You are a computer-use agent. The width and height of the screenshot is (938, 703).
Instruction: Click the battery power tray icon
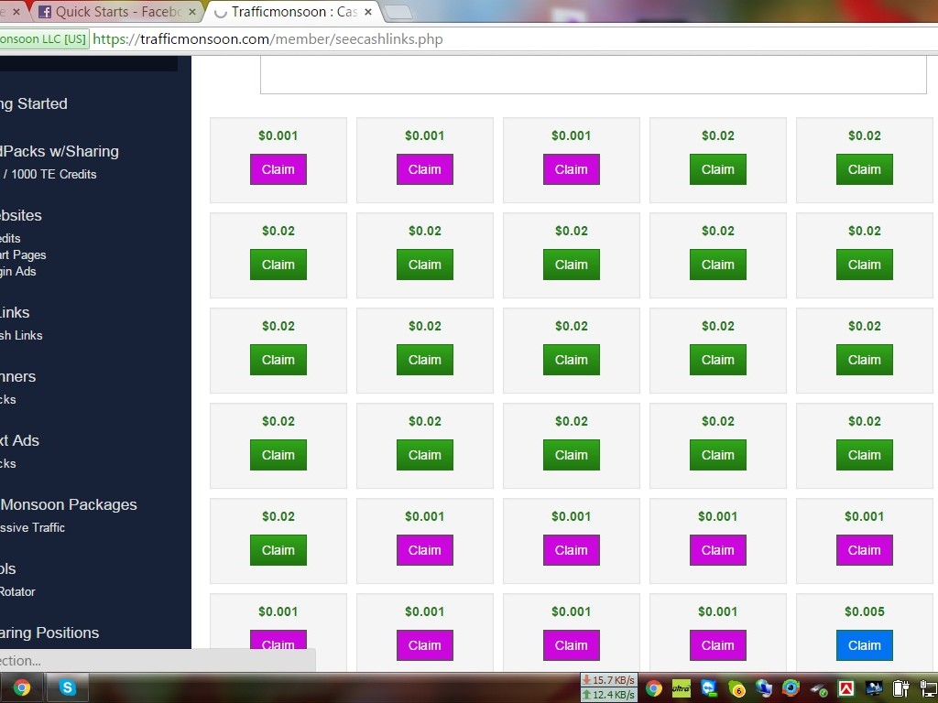(901, 688)
